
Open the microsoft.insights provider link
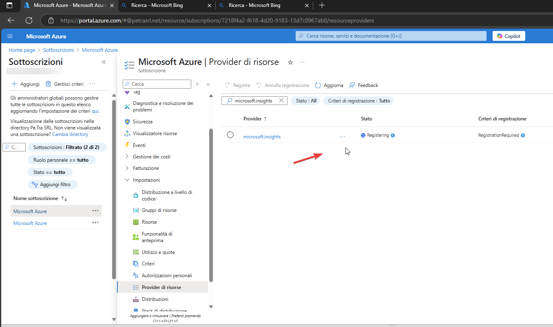[262, 137]
